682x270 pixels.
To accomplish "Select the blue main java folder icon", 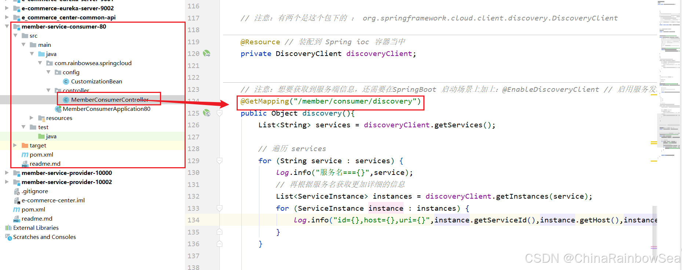I will 41,54.
